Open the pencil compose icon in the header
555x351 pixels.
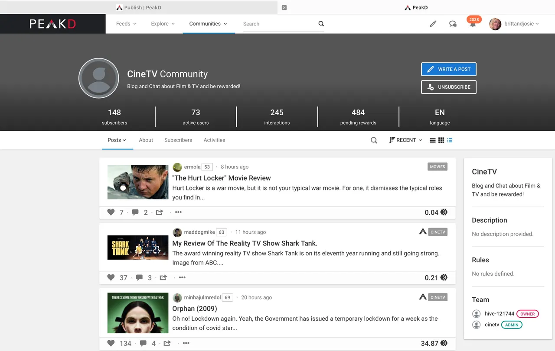point(433,24)
